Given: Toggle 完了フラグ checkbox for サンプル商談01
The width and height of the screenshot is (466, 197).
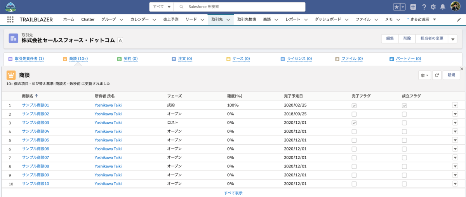Looking at the screenshot, I should tap(354, 105).
